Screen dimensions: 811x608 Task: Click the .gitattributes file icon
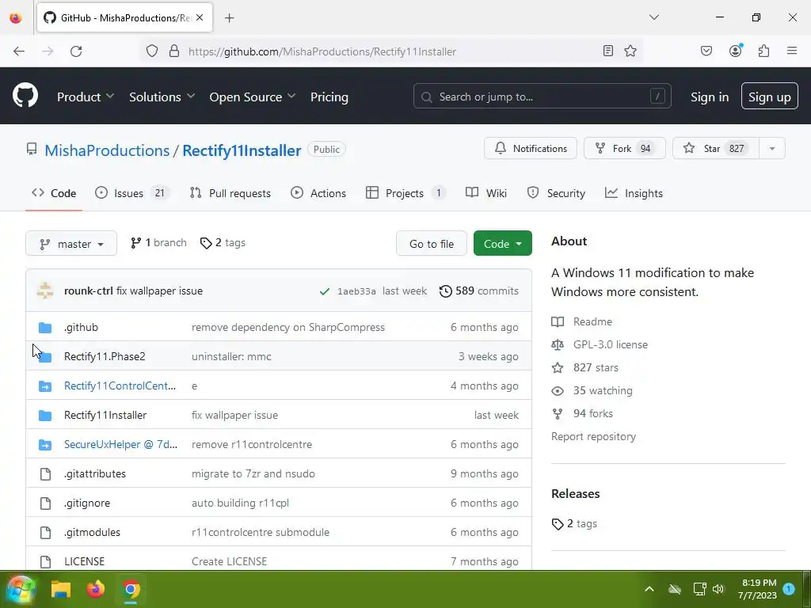point(45,474)
